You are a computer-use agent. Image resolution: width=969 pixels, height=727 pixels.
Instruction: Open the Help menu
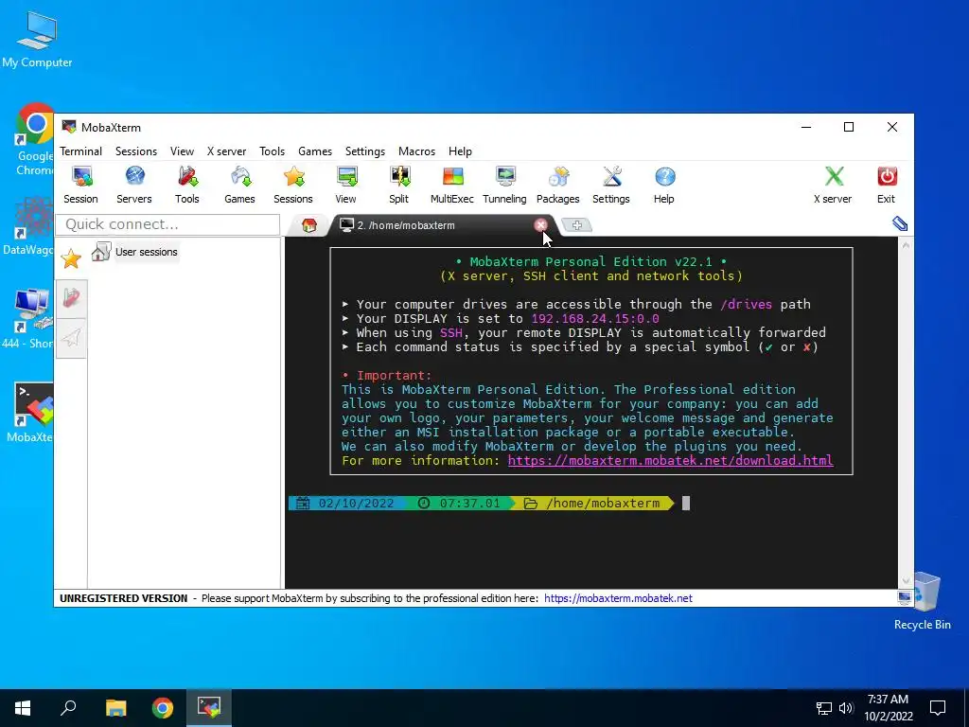click(461, 151)
